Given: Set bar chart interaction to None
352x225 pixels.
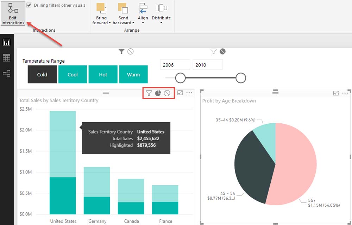Looking at the screenshot, I should (167, 93).
